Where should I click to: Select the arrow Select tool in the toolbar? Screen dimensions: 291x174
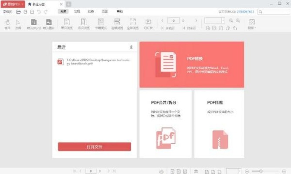(18, 24)
